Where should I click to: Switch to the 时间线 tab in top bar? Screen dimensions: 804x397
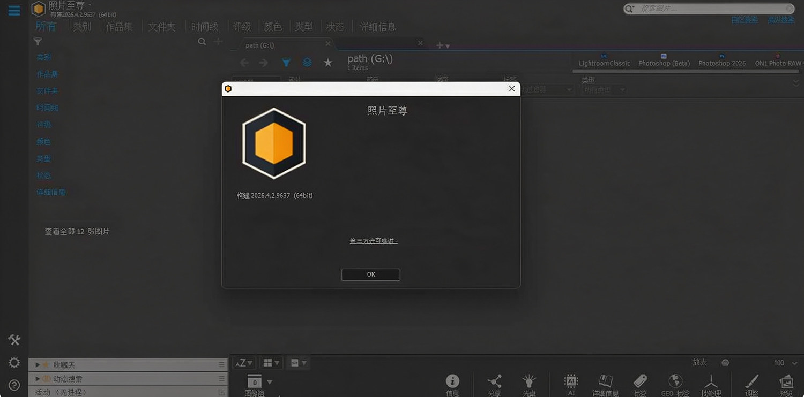tap(205, 26)
